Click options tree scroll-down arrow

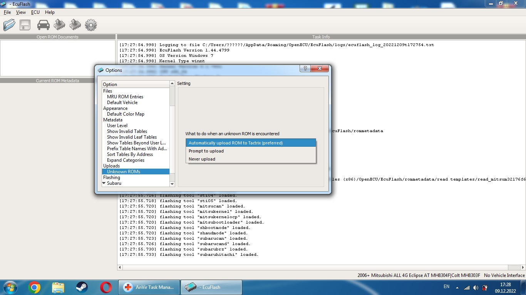[172, 184]
